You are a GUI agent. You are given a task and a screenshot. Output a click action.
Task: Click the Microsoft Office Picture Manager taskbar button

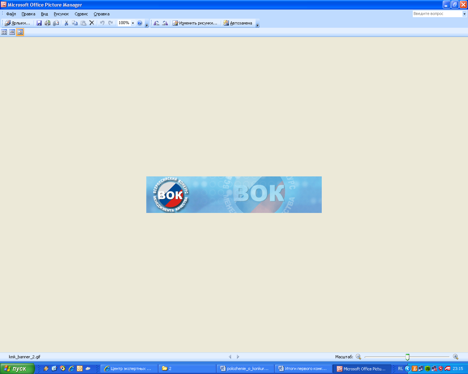tap(362, 369)
